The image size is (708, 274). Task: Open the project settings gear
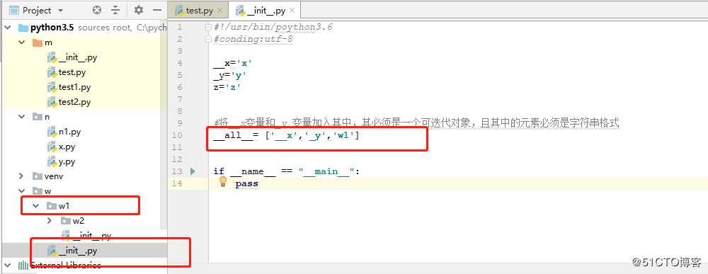[x=139, y=10]
